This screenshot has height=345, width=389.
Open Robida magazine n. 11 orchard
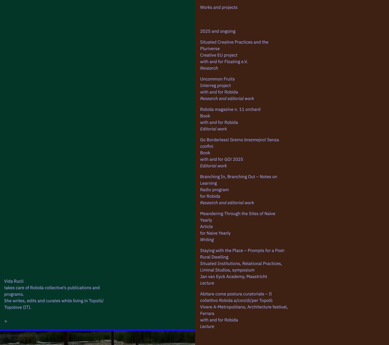230,109
